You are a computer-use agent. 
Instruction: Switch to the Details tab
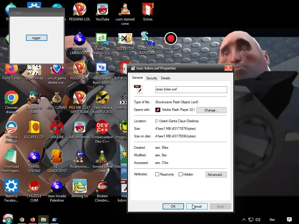[165, 78]
